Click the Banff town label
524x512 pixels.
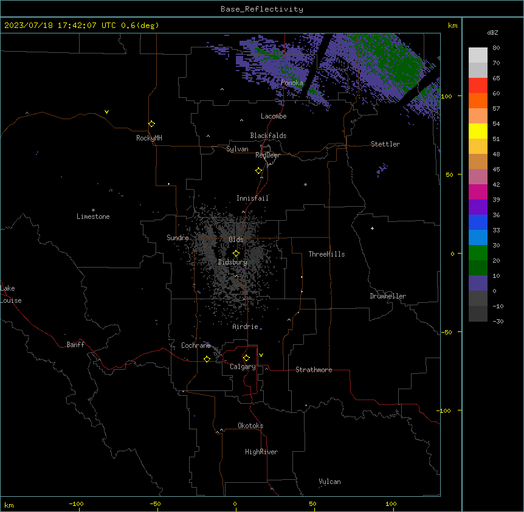pyautogui.click(x=75, y=345)
